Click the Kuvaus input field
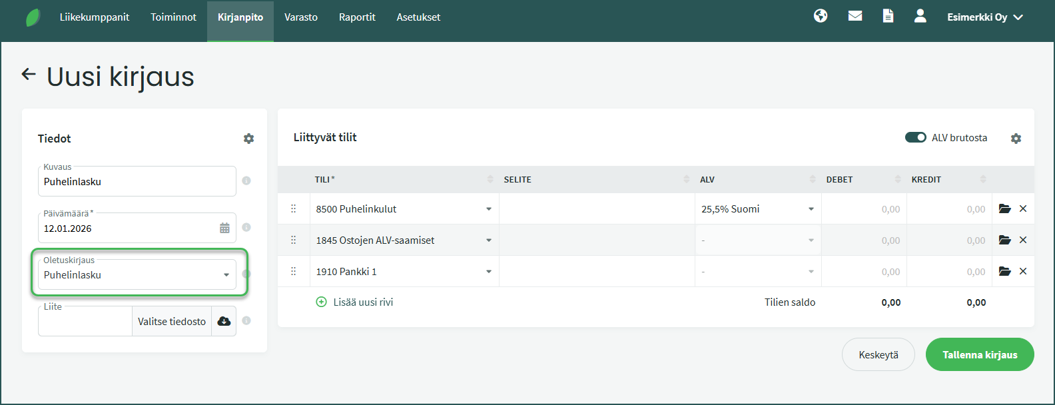Viewport: 1055px width, 405px height. [x=137, y=182]
